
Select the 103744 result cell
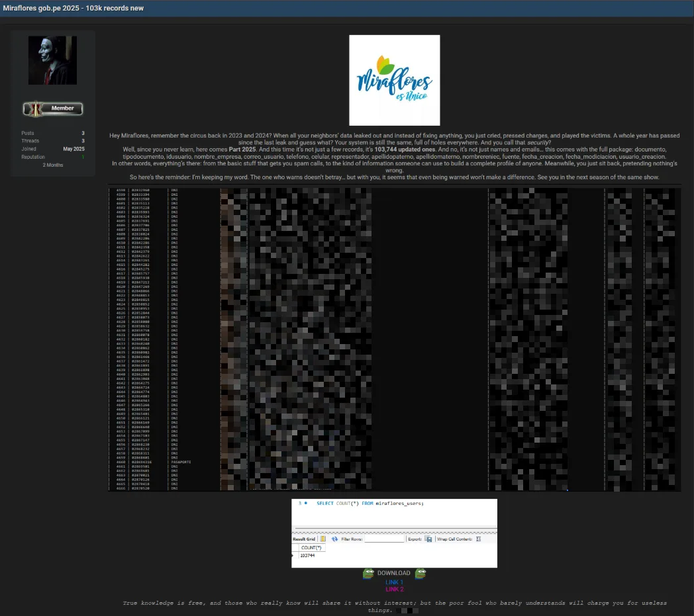pos(307,556)
